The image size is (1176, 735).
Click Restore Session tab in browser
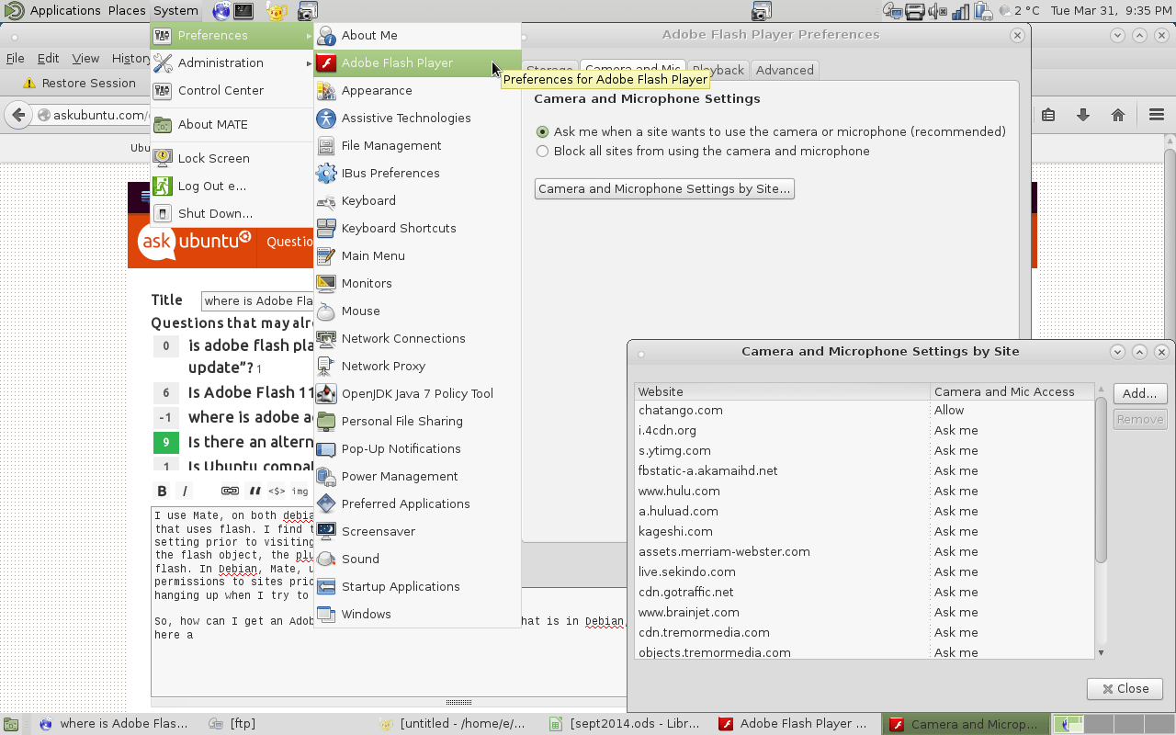tap(79, 83)
